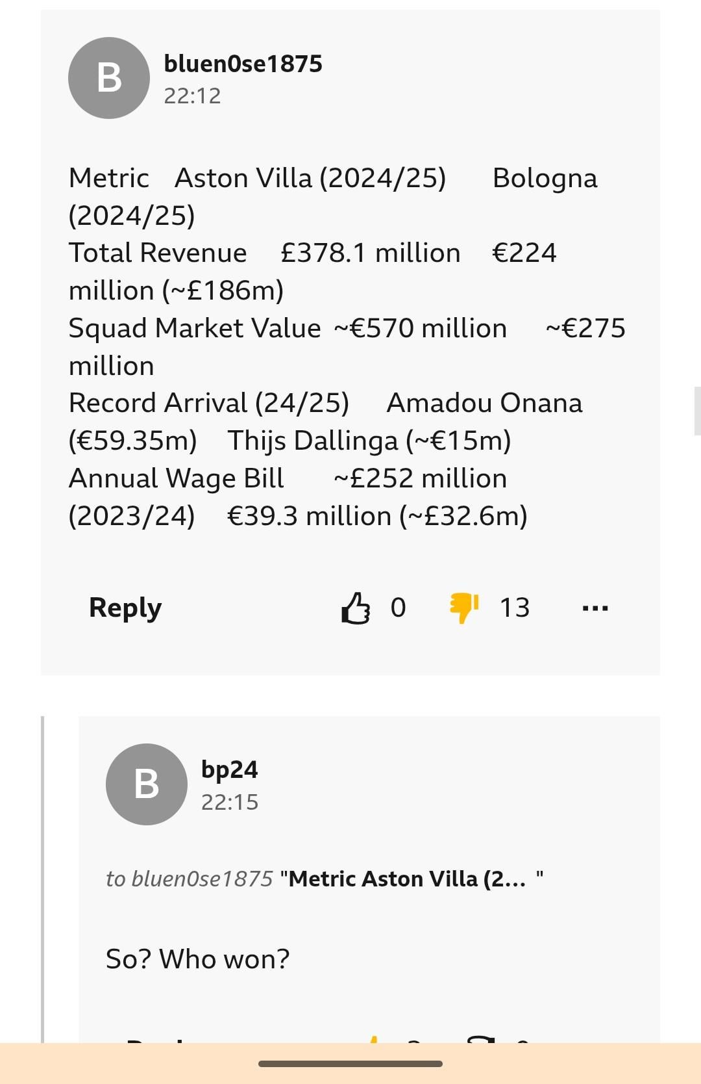Open the three-dot more options menu

(595, 608)
